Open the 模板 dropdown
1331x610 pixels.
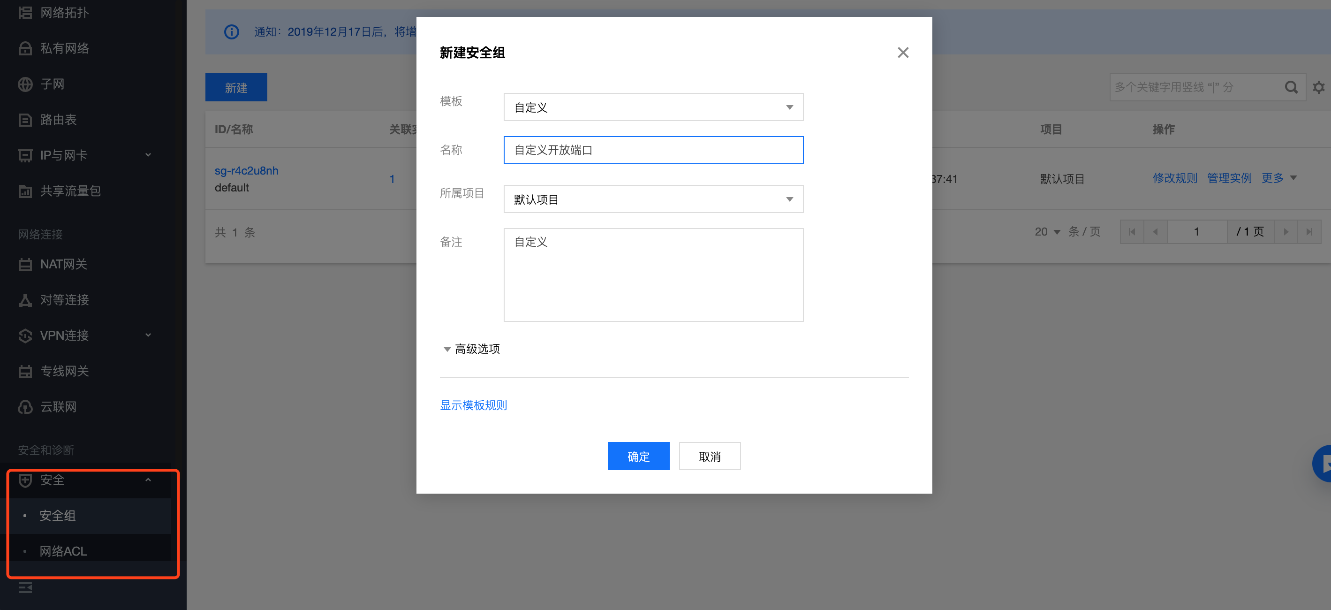point(653,107)
